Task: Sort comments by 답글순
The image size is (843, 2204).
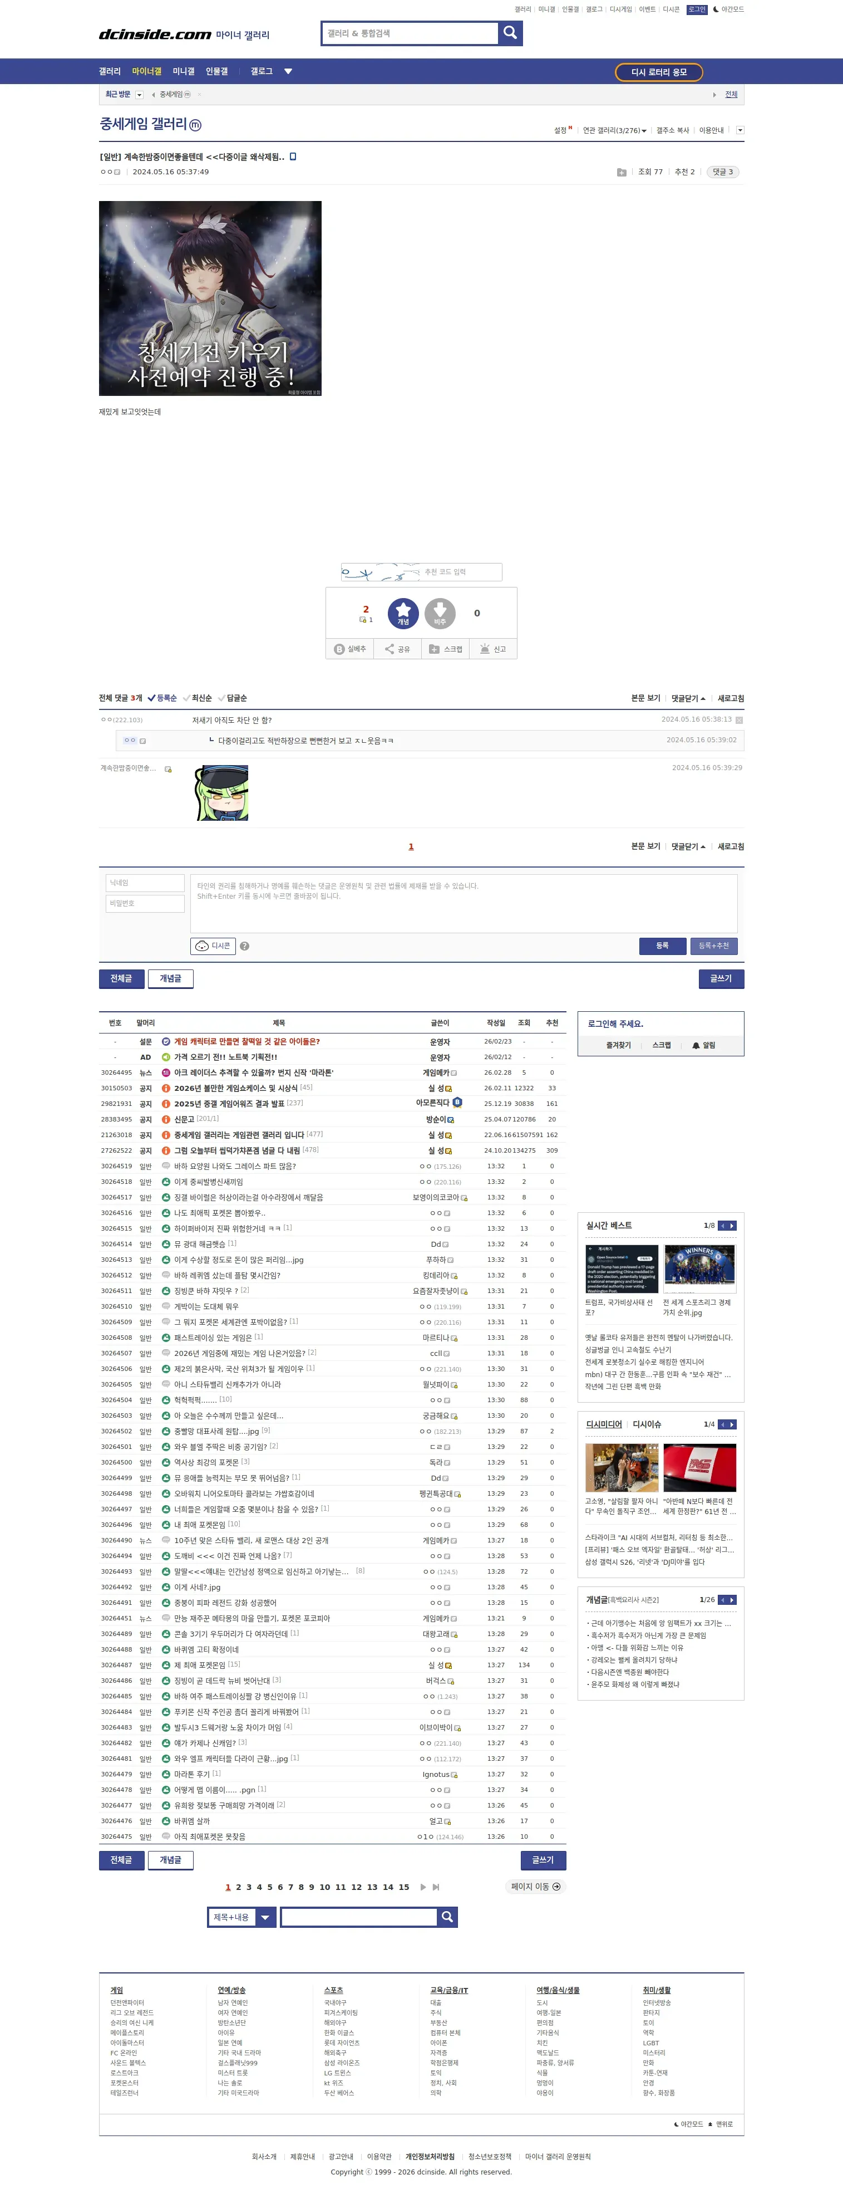Action: click(233, 698)
